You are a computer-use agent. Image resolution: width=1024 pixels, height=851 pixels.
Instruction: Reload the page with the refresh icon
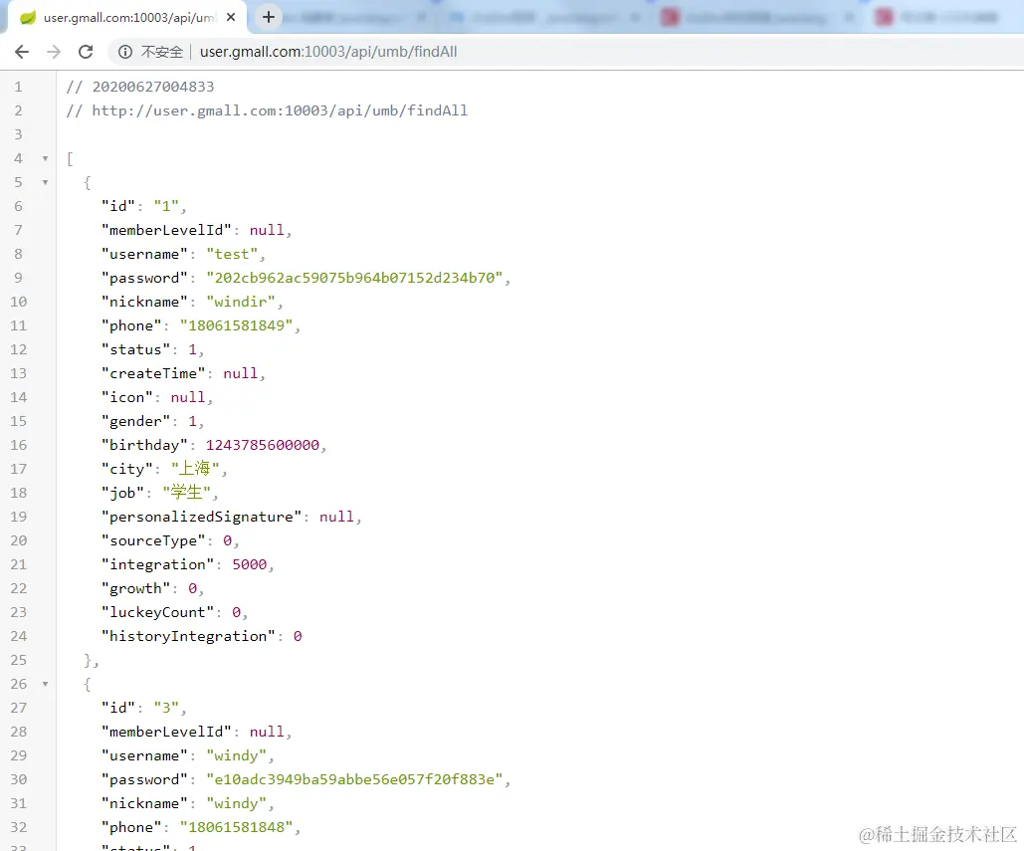(86, 52)
